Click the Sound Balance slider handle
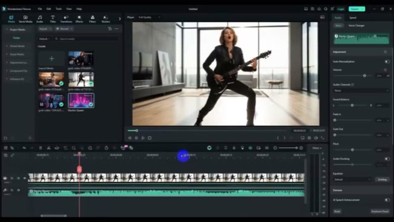This screenshot has width=394, height=222. (352, 105)
